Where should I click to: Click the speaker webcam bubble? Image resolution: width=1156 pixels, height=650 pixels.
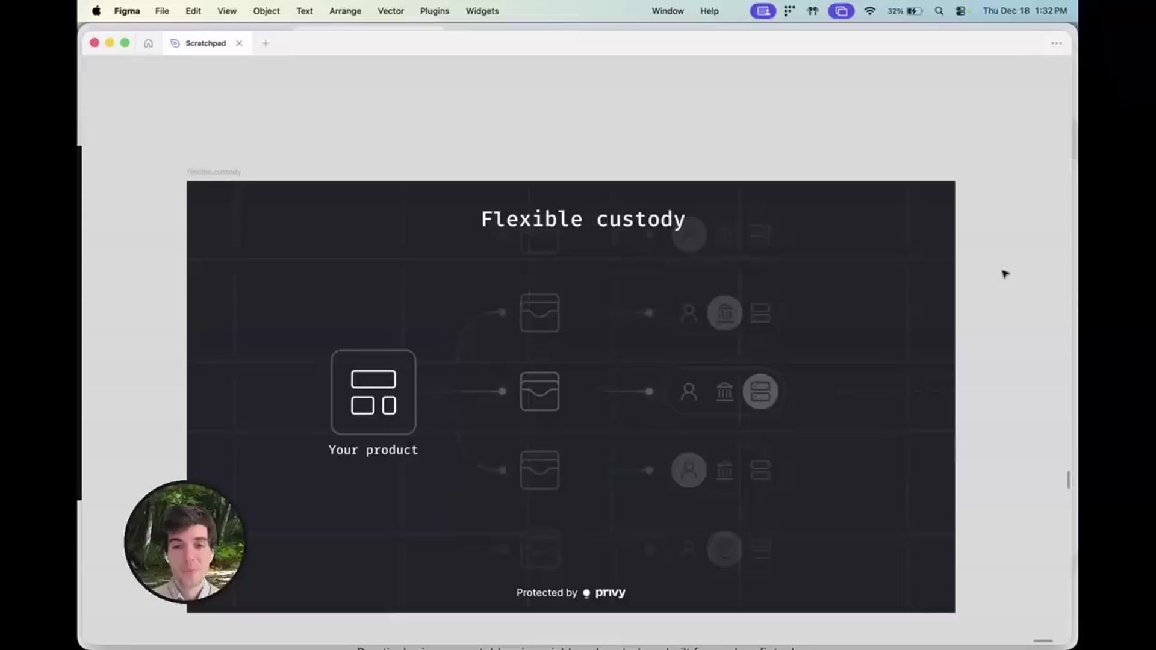(x=185, y=541)
